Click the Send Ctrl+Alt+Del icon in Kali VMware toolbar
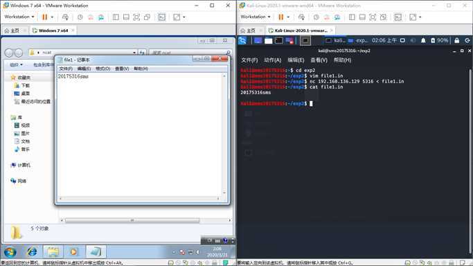This screenshot has width=473, height=266. click(x=301, y=17)
